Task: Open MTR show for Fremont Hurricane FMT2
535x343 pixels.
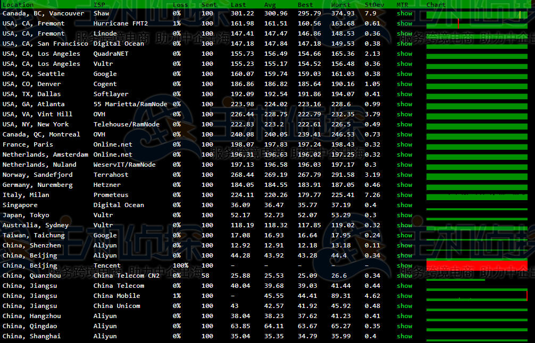Action: click(404, 23)
